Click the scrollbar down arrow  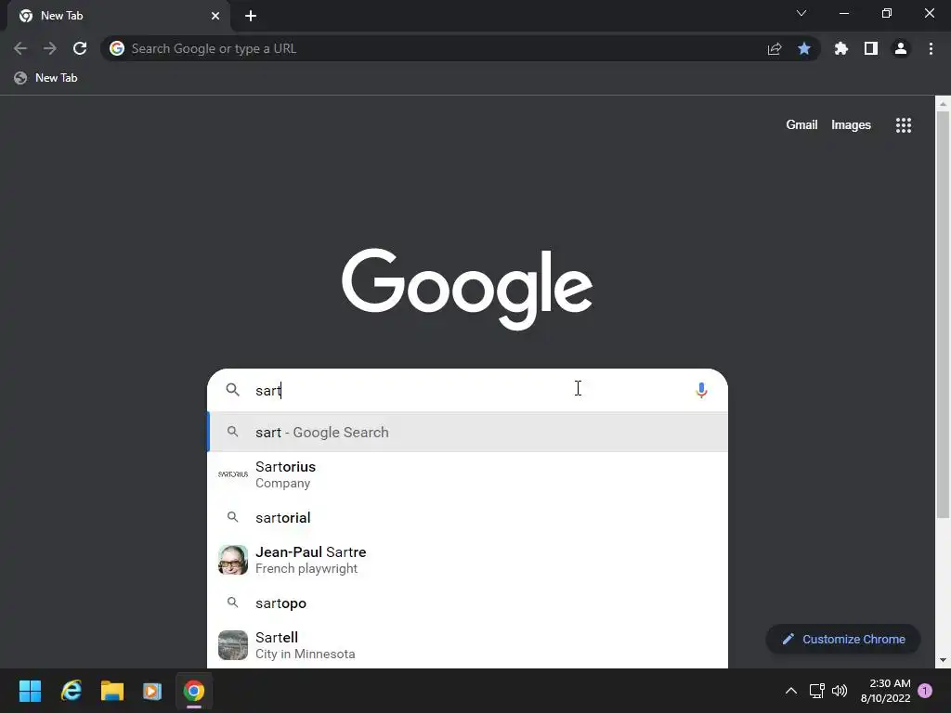click(x=943, y=660)
